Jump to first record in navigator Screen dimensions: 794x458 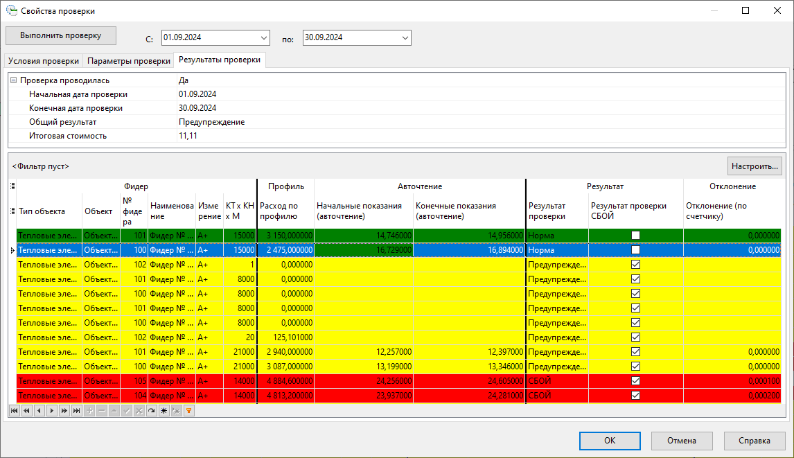click(x=15, y=411)
